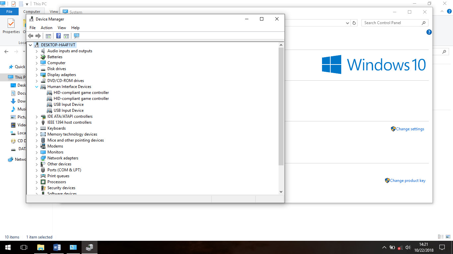
Task: Click the Forward arrow in Device Manager toolbar
Action: (38, 36)
